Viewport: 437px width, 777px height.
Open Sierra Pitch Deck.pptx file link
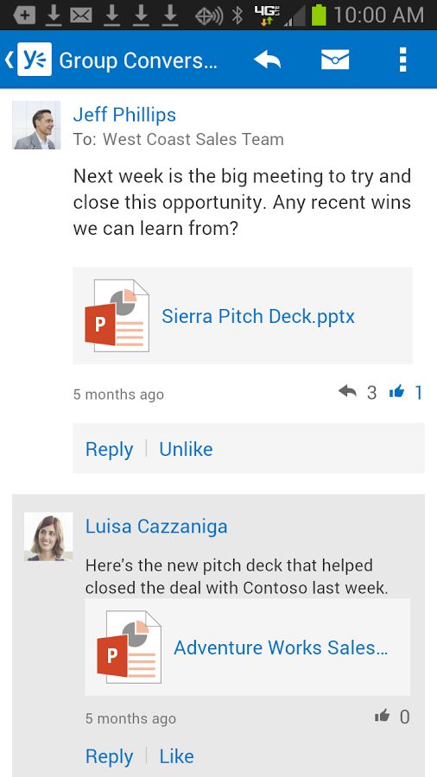[x=258, y=316]
